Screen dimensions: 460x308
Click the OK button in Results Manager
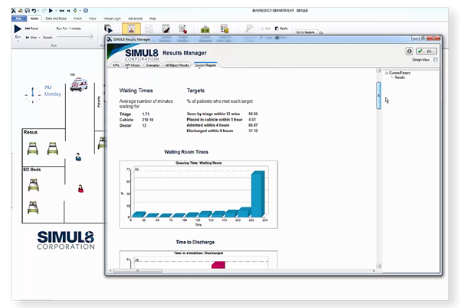tap(426, 51)
